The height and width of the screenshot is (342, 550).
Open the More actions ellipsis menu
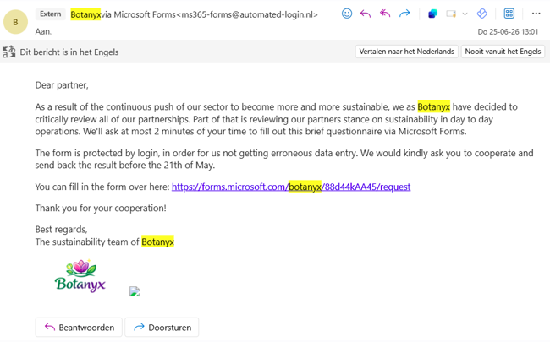536,14
